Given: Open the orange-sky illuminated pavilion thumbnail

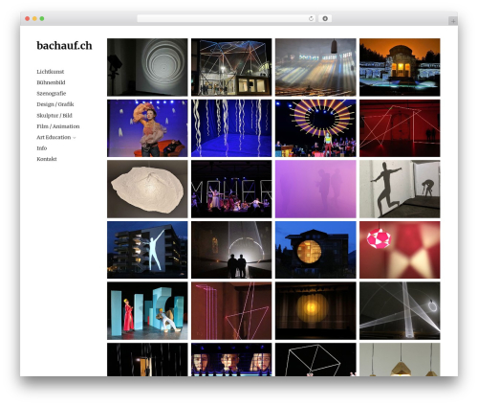Looking at the screenshot, I should (x=400, y=67).
